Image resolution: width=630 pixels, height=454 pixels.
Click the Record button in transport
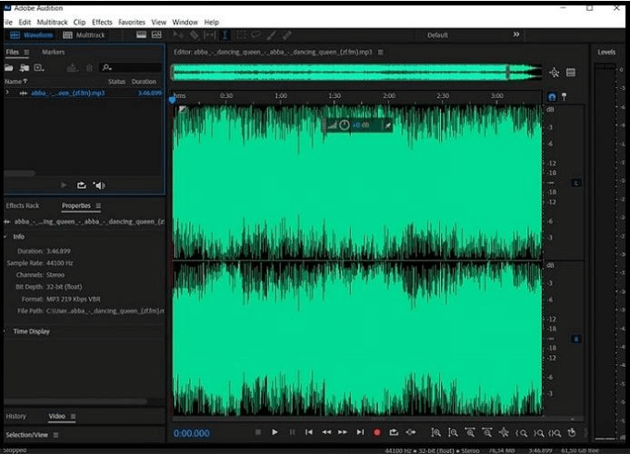point(377,432)
